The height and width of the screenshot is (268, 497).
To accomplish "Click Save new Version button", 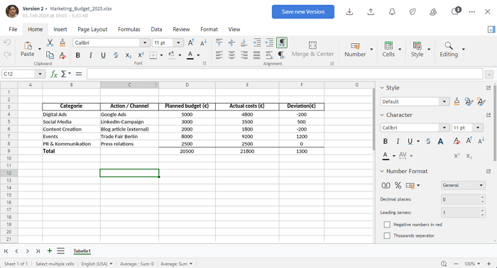I will pyautogui.click(x=303, y=12).
